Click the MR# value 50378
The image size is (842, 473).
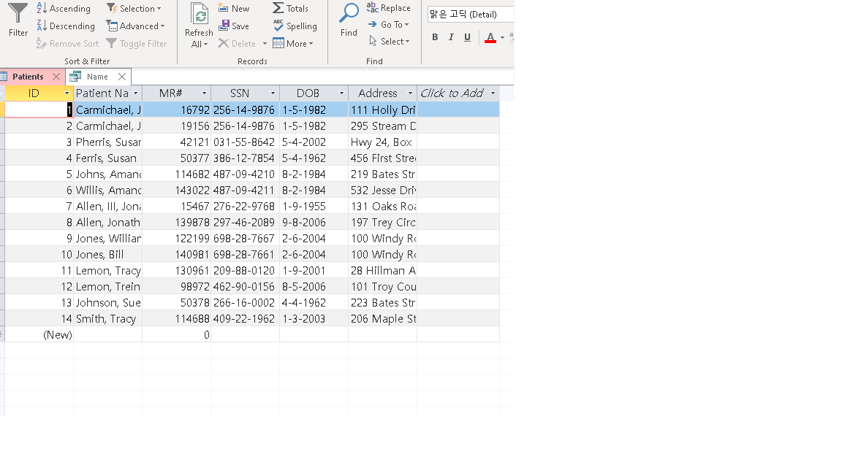point(177,303)
